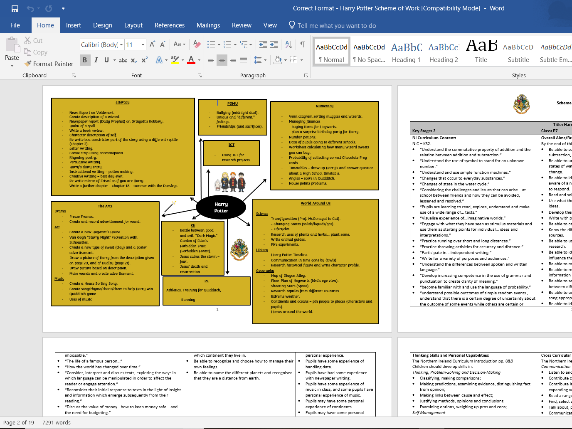The width and height of the screenshot is (572, 429).
Task: Open the Mailings tab
Action: pos(208,25)
